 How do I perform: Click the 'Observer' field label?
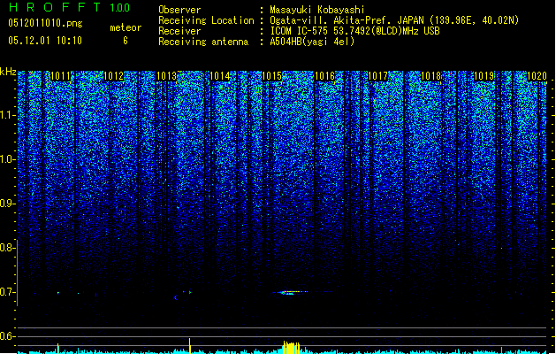click(x=179, y=10)
